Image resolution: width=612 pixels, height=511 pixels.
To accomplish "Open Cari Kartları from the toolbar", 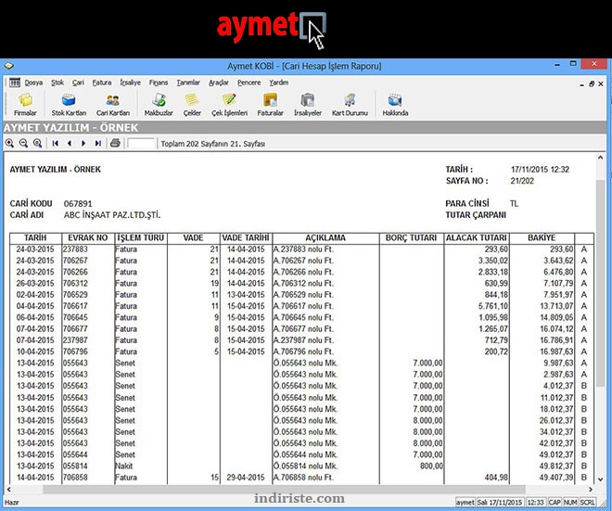I will (113, 105).
